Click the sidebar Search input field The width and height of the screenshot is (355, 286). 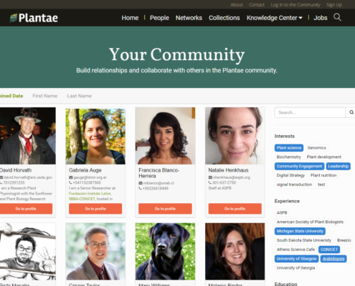coord(310,112)
